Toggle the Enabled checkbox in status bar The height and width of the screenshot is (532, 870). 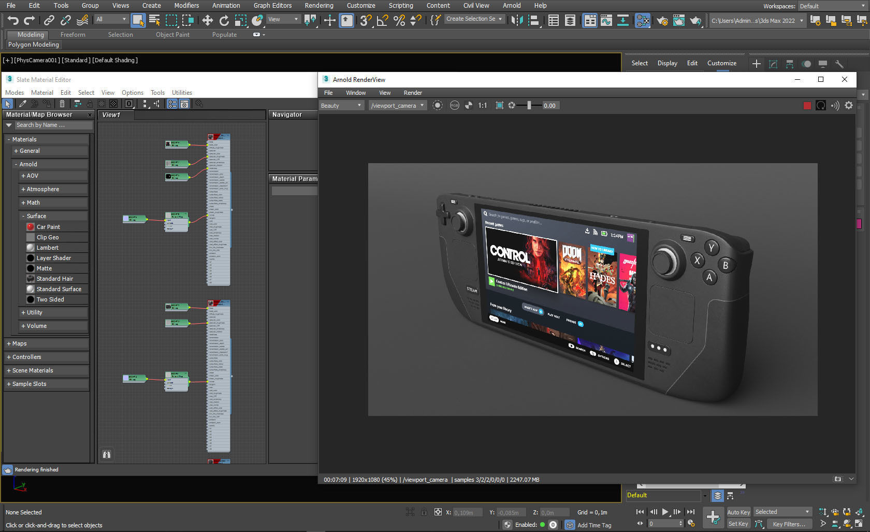click(x=506, y=524)
